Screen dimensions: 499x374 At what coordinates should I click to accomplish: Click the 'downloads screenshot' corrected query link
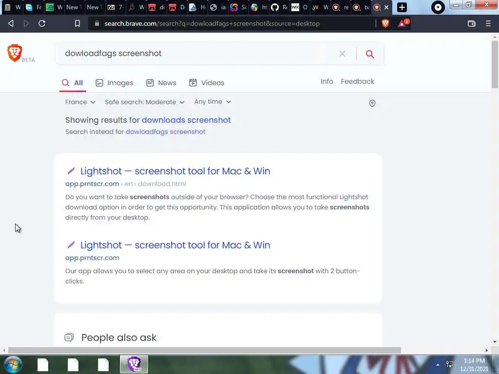pyautogui.click(x=186, y=120)
